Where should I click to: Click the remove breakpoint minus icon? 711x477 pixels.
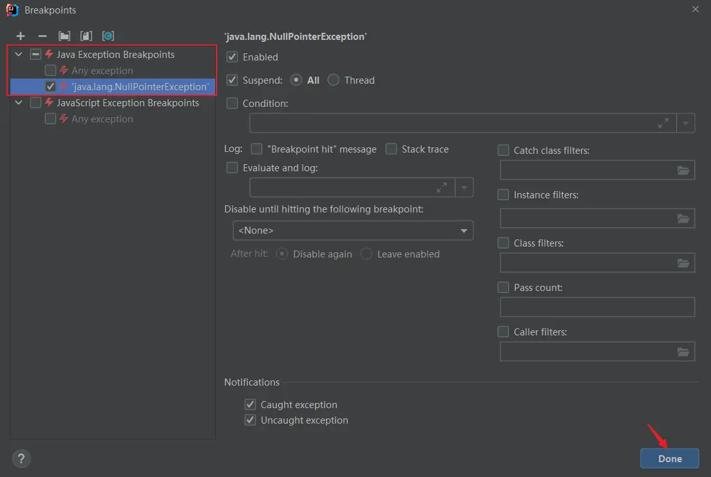43,36
